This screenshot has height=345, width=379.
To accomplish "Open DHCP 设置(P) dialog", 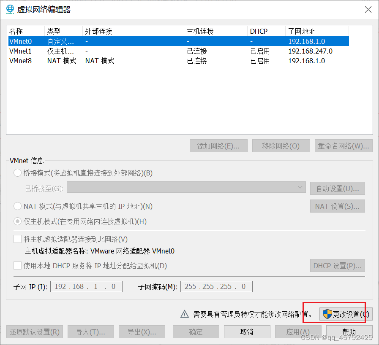I will pos(337,265).
